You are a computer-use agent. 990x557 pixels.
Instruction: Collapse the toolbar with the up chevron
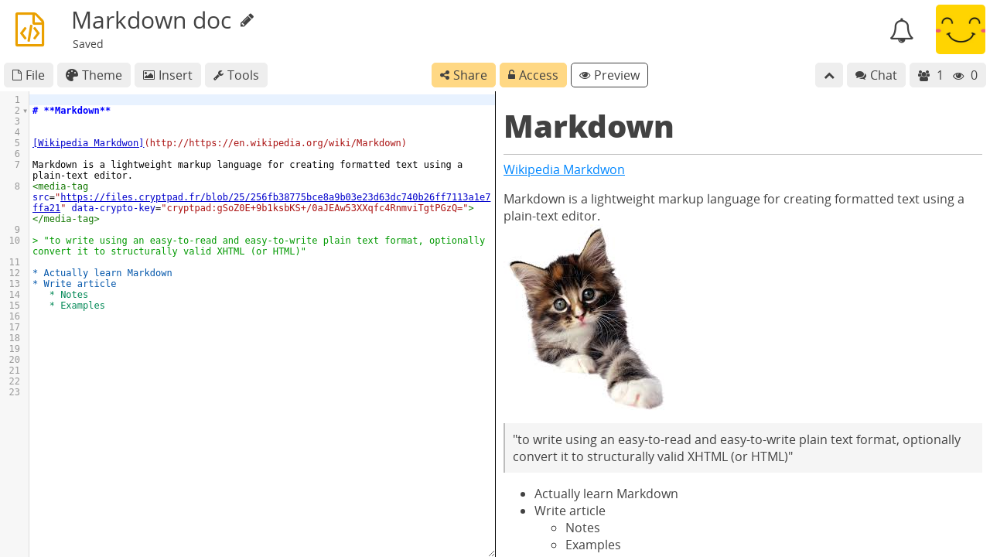click(x=828, y=75)
